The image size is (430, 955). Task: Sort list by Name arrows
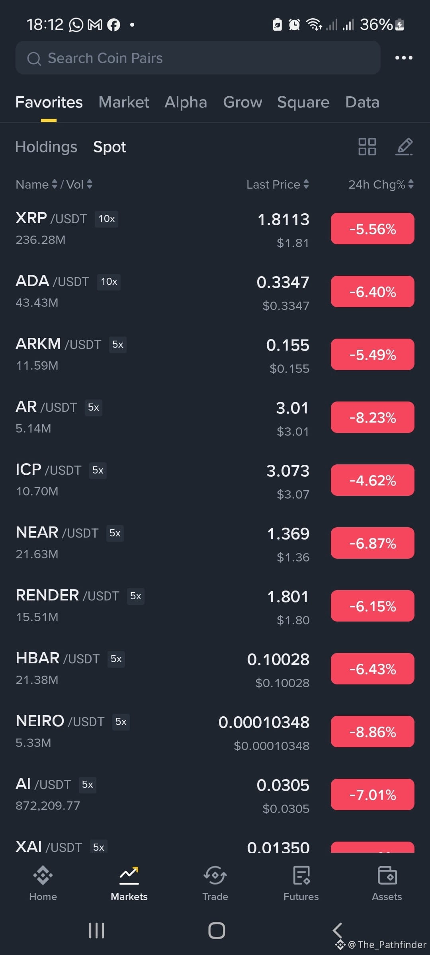point(55,184)
